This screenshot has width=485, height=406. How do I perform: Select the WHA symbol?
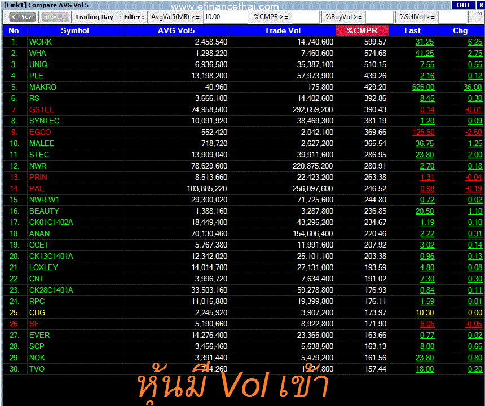(x=37, y=53)
